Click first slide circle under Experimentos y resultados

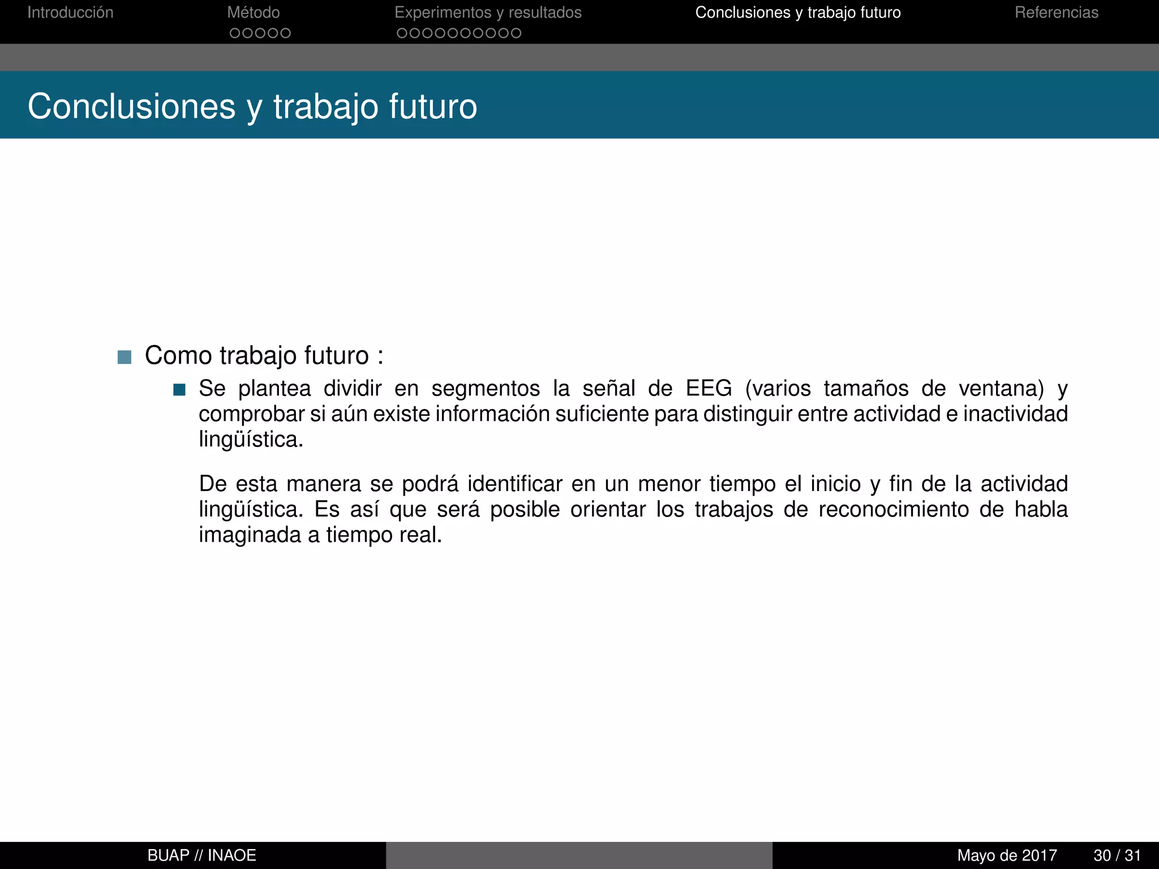tap(402, 33)
